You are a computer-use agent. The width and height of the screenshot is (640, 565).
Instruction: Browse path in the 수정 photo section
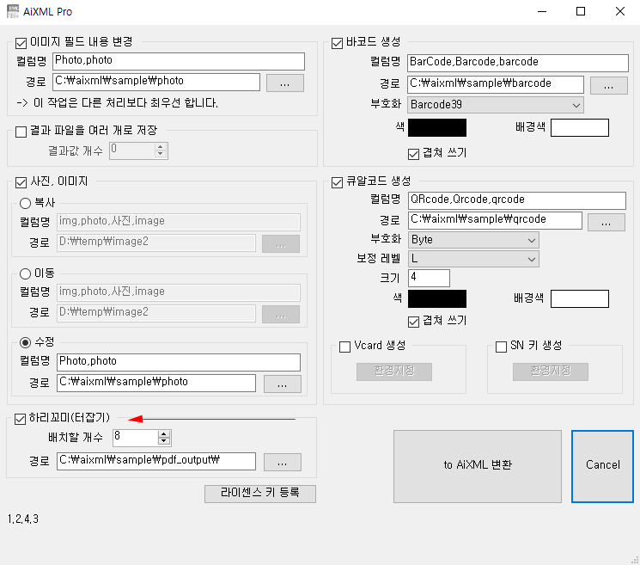(x=282, y=384)
